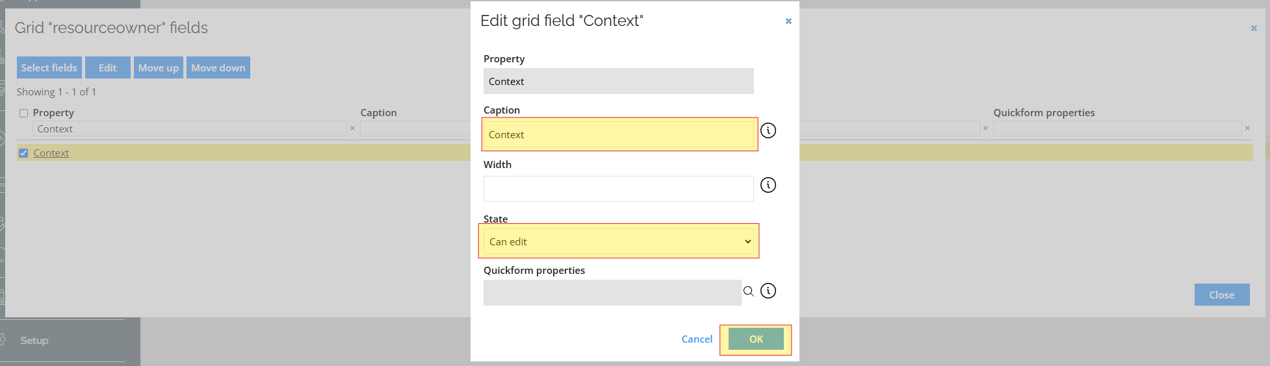The image size is (1270, 366).
Task: Show the Width field info tooltip icon
Action: coord(768,185)
